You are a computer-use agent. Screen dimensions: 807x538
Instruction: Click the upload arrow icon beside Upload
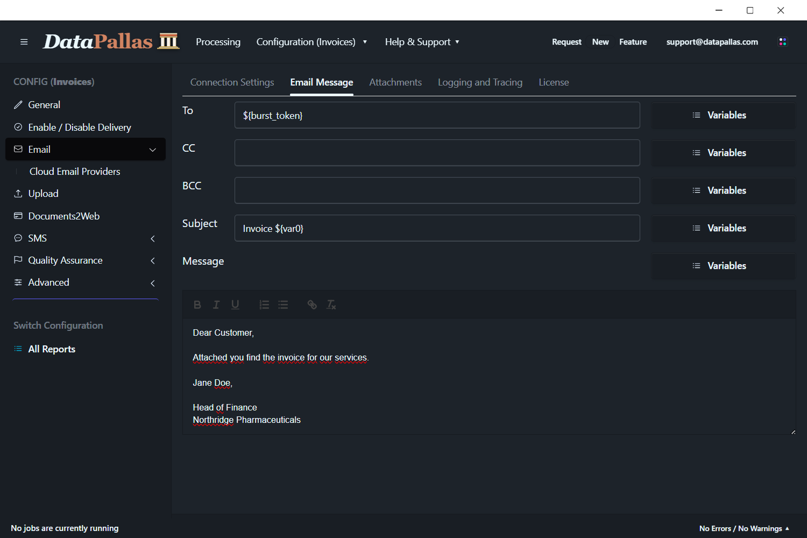pos(18,194)
